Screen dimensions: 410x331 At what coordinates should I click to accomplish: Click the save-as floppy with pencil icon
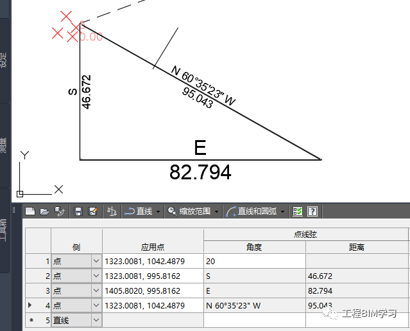(x=93, y=211)
